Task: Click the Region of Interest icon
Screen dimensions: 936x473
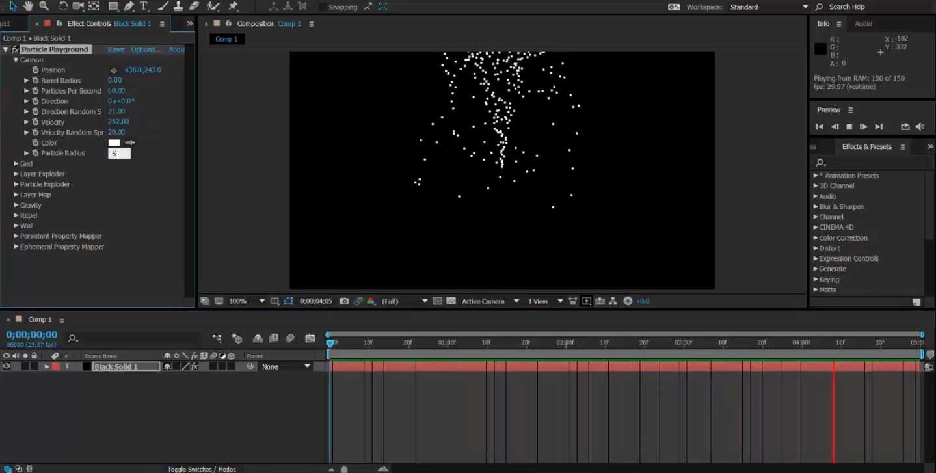Action: click(x=437, y=301)
